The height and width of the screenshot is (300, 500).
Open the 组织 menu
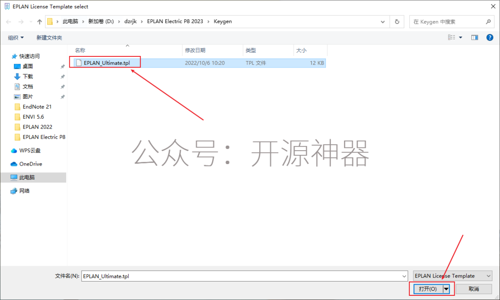pos(16,37)
